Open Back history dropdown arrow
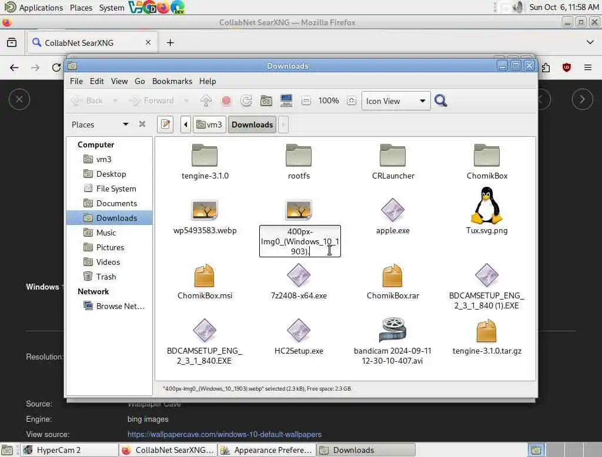Image resolution: width=602 pixels, height=457 pixels. pos(115,100)
